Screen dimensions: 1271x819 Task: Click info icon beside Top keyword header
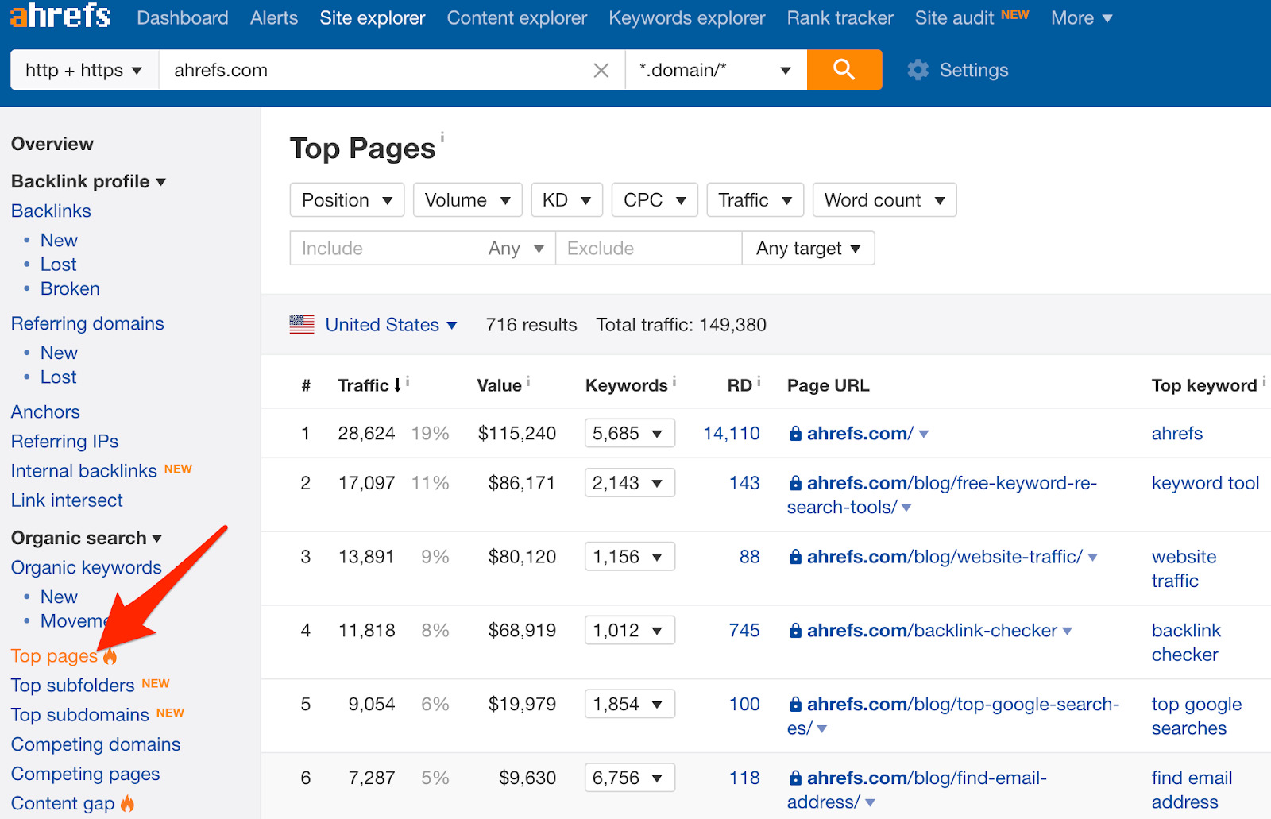coord(1264,381)
